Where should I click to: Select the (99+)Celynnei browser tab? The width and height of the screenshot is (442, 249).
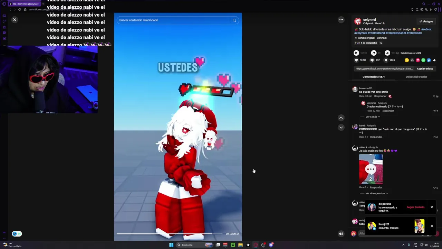click(x=24, y=4)
